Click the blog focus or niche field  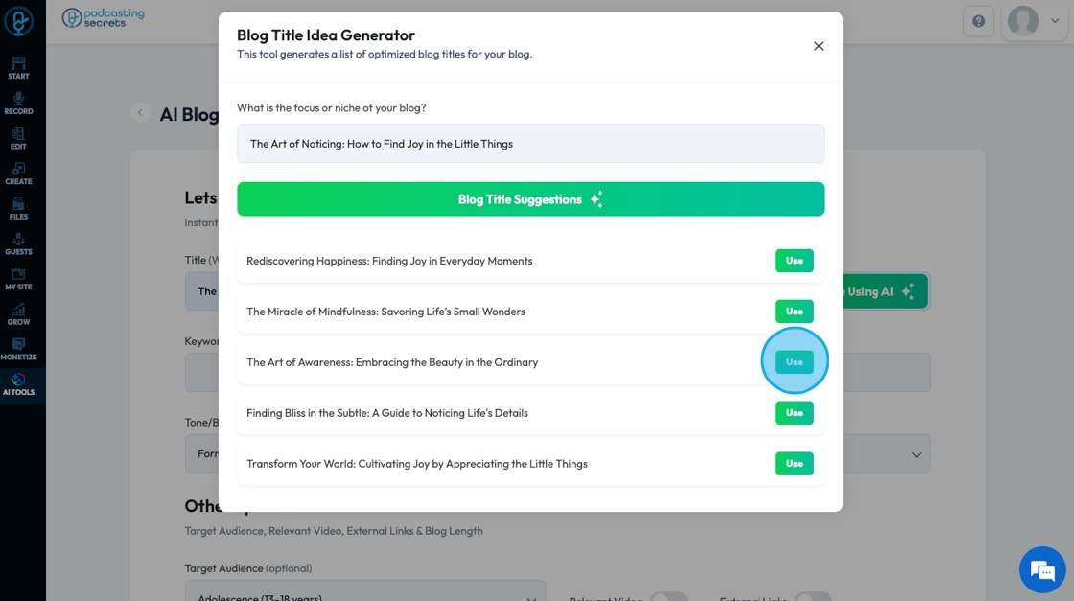click(x=530, y=144)
